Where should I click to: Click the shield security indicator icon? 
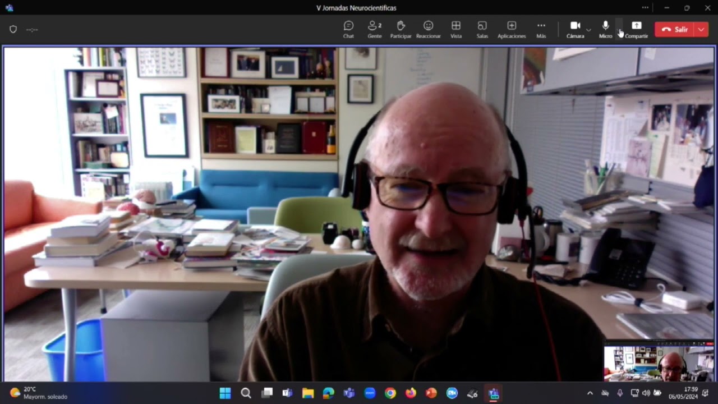coord(13,29)
